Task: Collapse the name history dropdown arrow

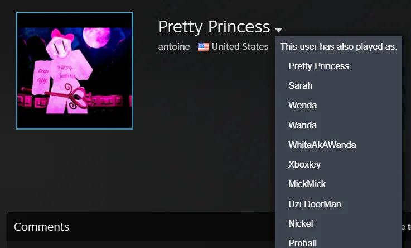Action: (x=278, y=30)
